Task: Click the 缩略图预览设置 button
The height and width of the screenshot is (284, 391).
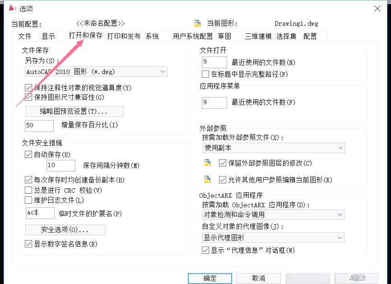Action: [x=74, y=112]
